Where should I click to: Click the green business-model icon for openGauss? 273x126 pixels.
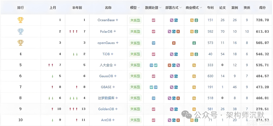coord(194,43)
